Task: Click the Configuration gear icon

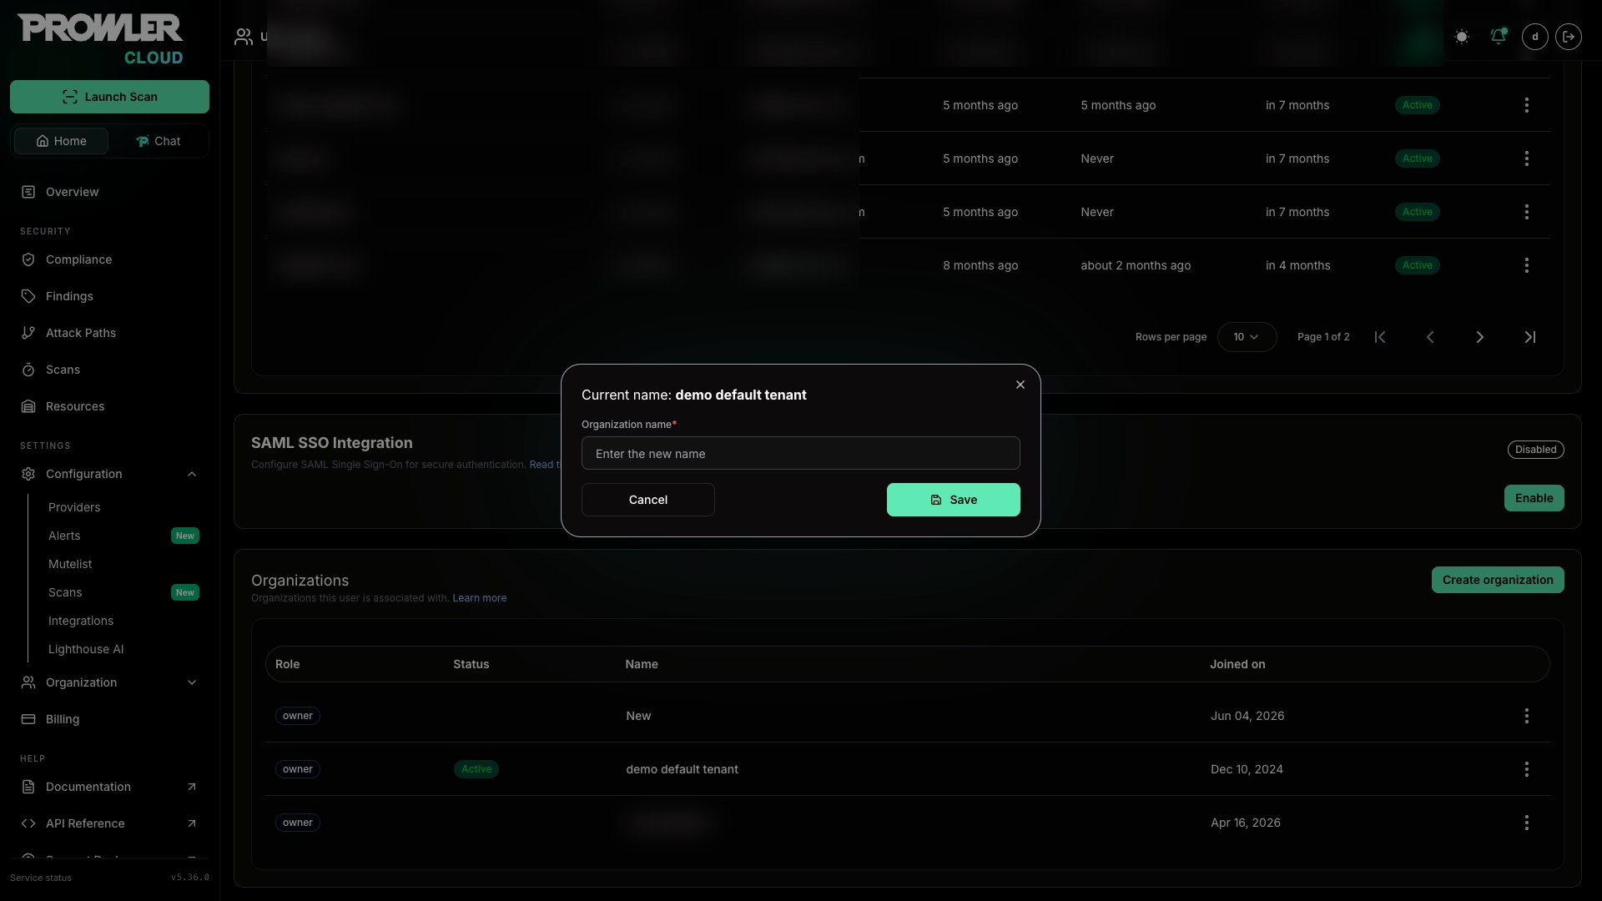Action: coord(28,474)
